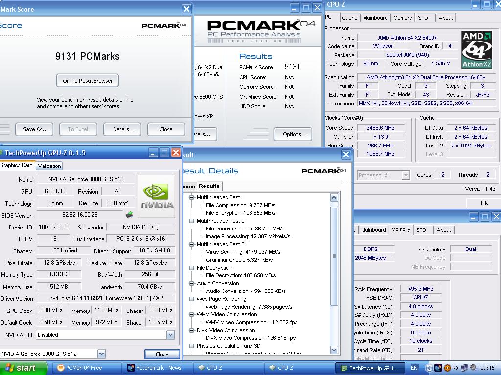This screenshot has width=501, height=375.
Task: Click Virus Scanning: 4179.937 MB/s result
Action: coord(243,252)
